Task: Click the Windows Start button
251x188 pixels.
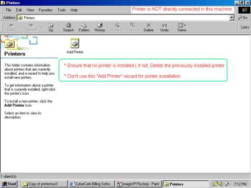Action: pyautogui.click(x=9, y=184)
